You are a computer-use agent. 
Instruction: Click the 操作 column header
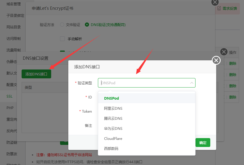[x=233, y=52]
